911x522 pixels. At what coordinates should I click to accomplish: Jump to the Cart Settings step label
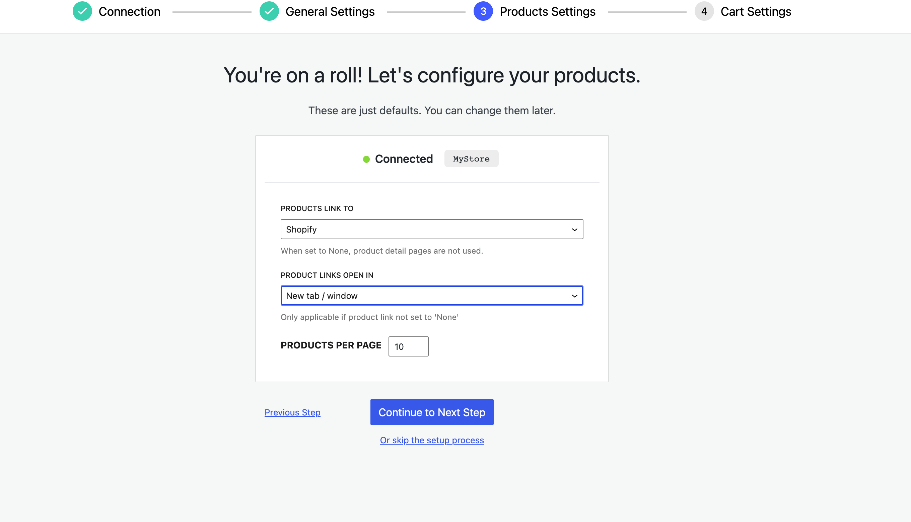pyautogui.click(x=756, y=11)
